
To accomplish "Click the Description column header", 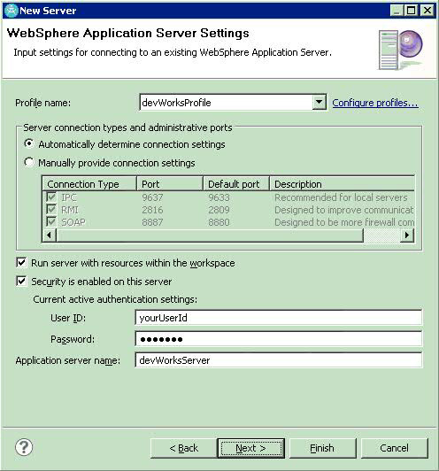I will click(x=342, y=184).
